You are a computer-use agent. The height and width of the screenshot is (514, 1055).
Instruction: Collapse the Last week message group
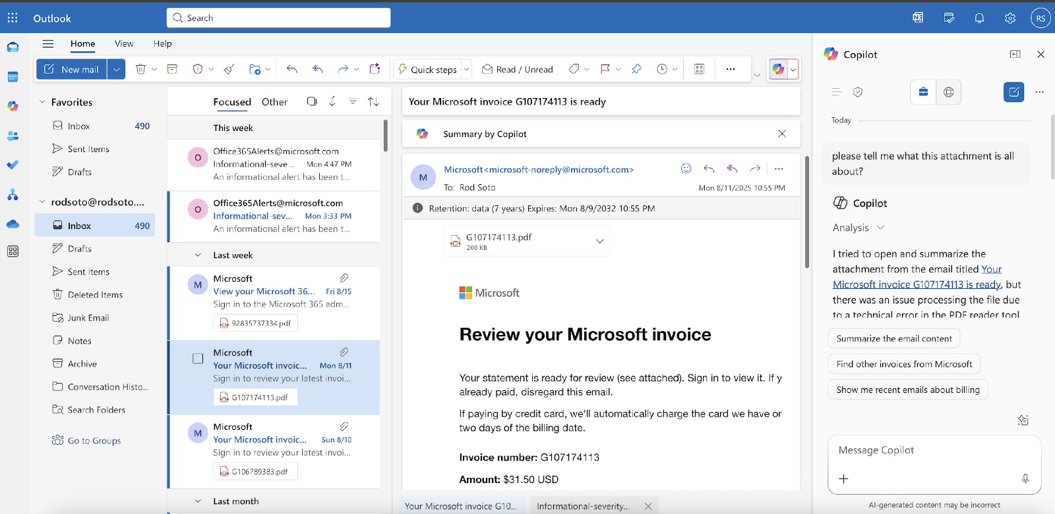[x=198, y=255]
